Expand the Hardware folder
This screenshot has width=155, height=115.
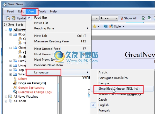pos(11,61)
